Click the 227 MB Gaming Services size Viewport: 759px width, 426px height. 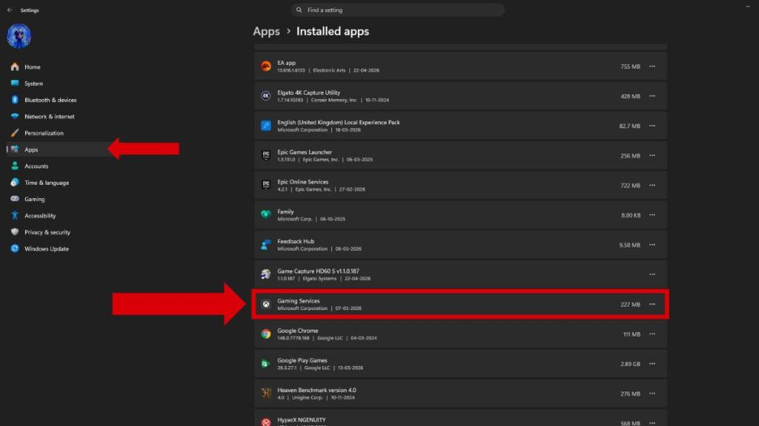630,305
